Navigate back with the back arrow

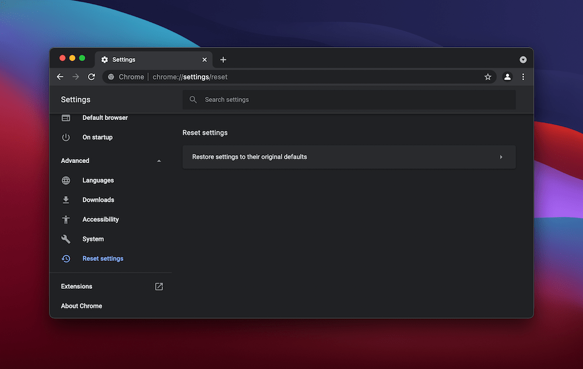pyautogui.click(x=60, y=76)
